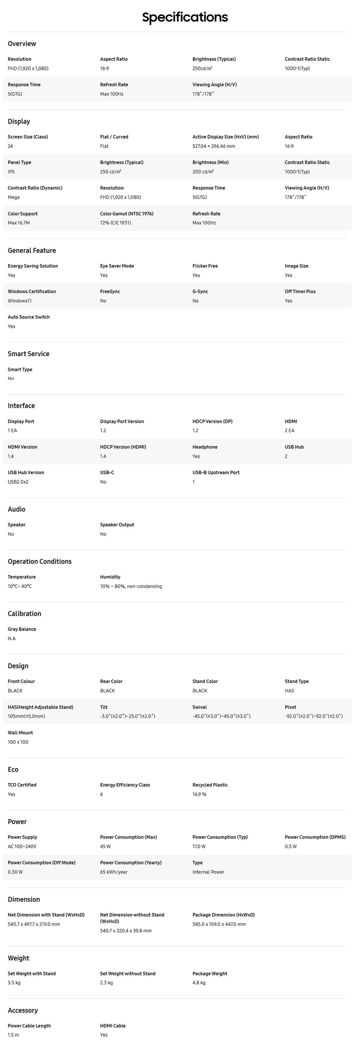Click the Color Gamut (NTSC 1976) label
The height and width of the screenshot is (1051, 355).
coord(126,214)
